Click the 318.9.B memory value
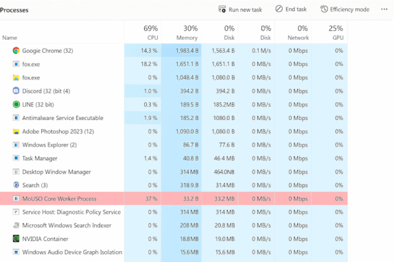This screenshot has height=262, width=394. 189,185
